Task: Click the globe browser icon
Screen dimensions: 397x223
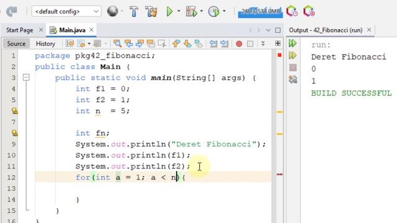Action: pos(112,11)
